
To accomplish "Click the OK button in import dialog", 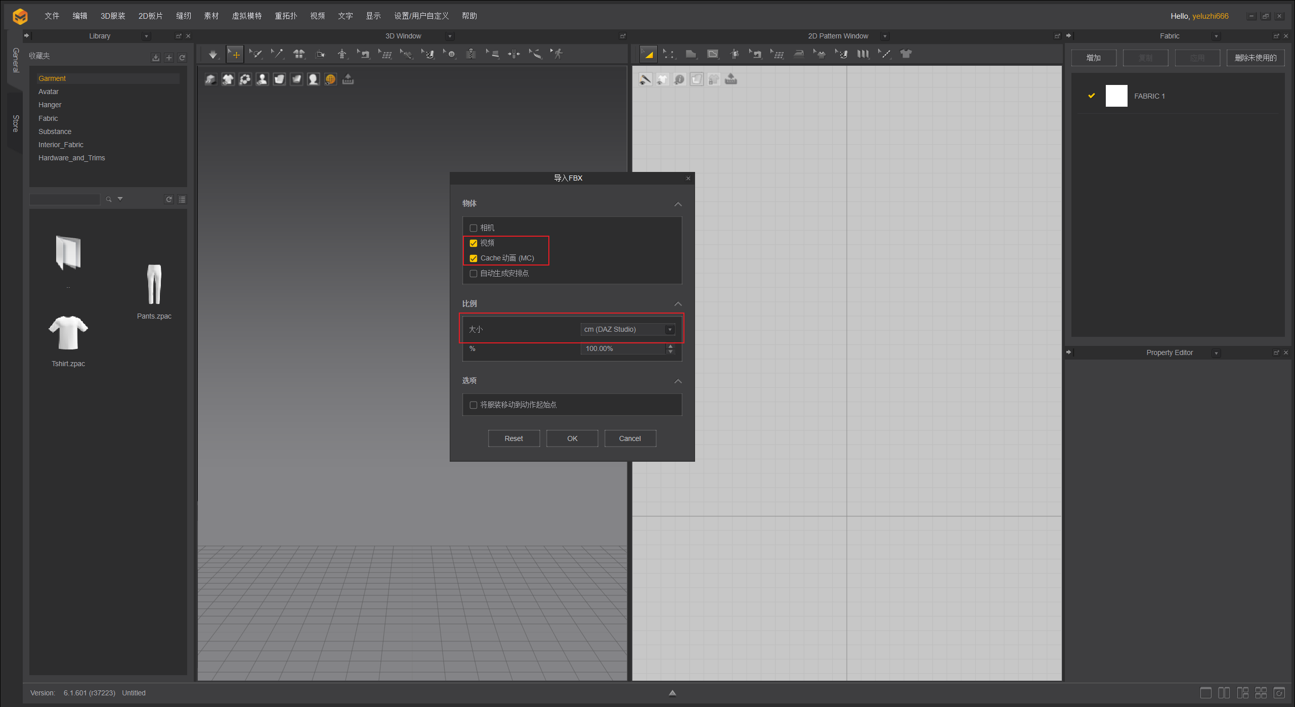I will (x=572, y=438).
